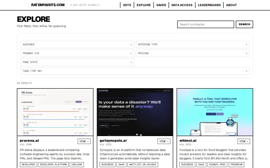This screenshot has width=270, height=168.
Task: Select the DEVELOPER tag on prarena.ai
Action: [28, 165]
